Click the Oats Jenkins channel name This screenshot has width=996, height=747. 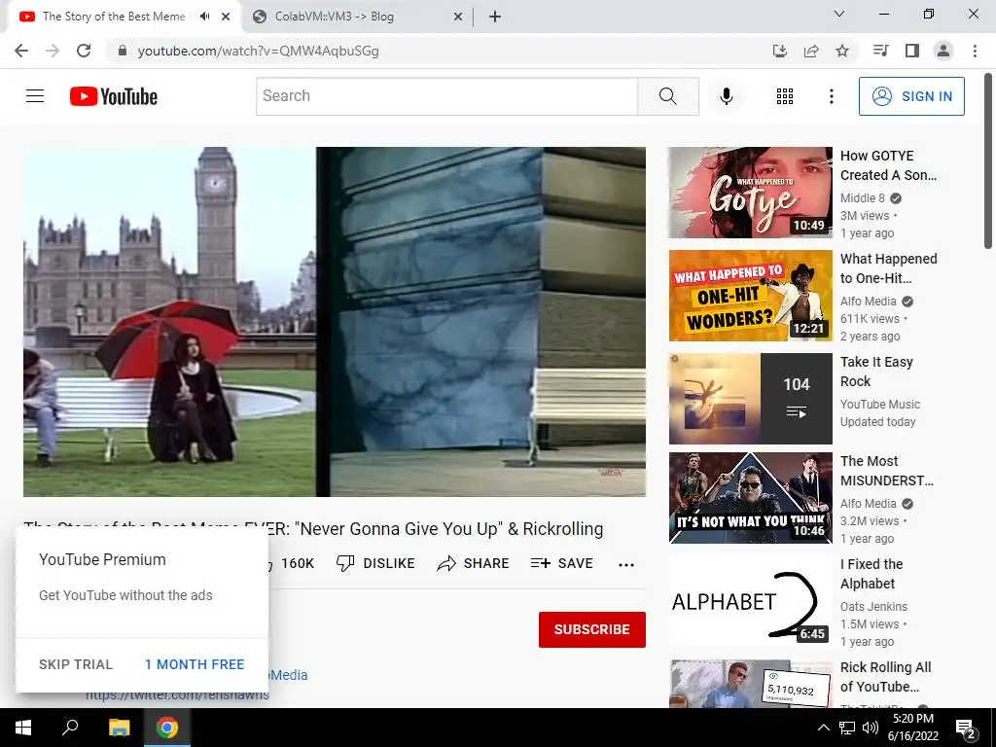(x=873, y=607)
